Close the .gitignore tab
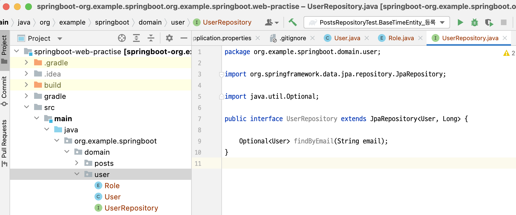 point(313,38)
